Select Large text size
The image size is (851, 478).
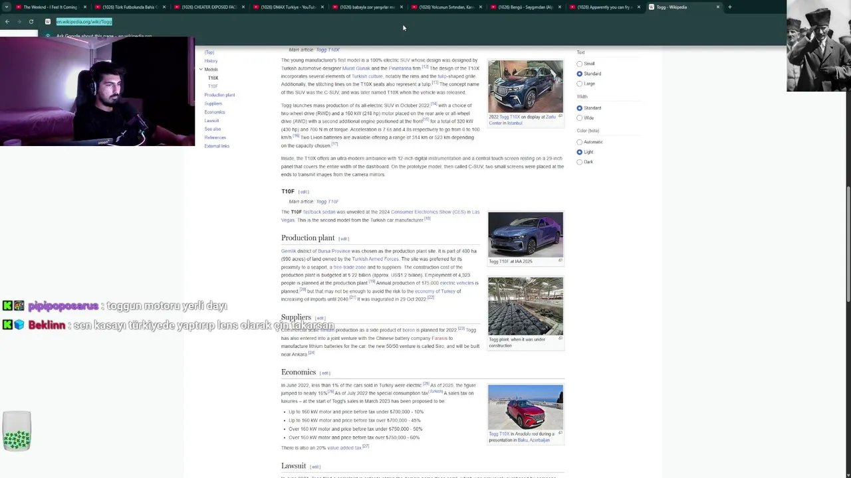click(x=579, y=84)
